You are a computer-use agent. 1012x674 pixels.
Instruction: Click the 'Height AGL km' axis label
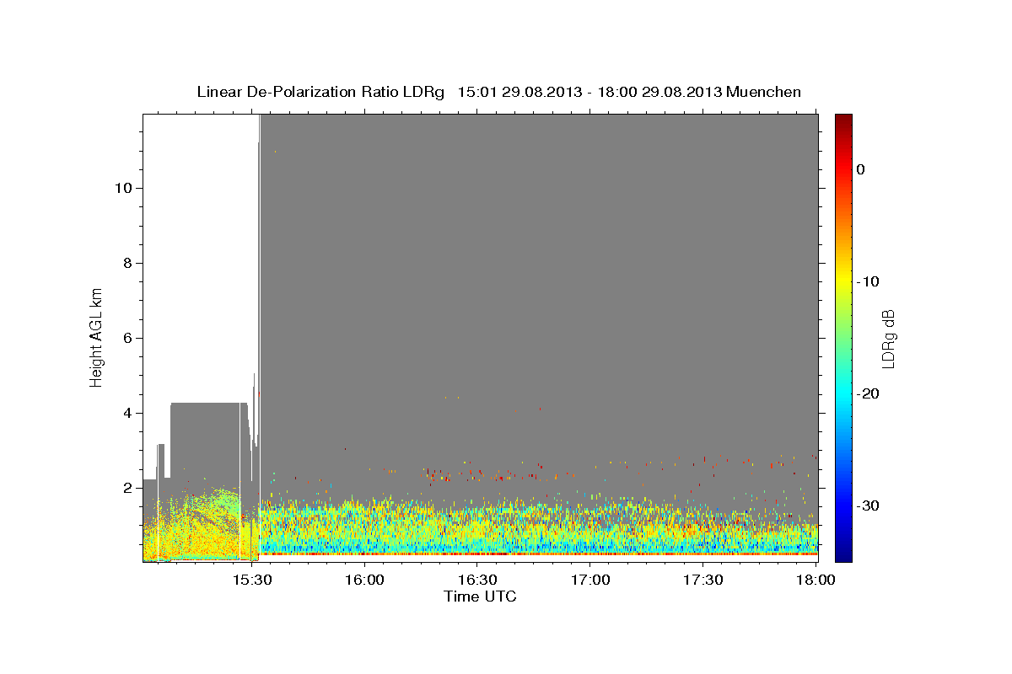pos(96,339)
